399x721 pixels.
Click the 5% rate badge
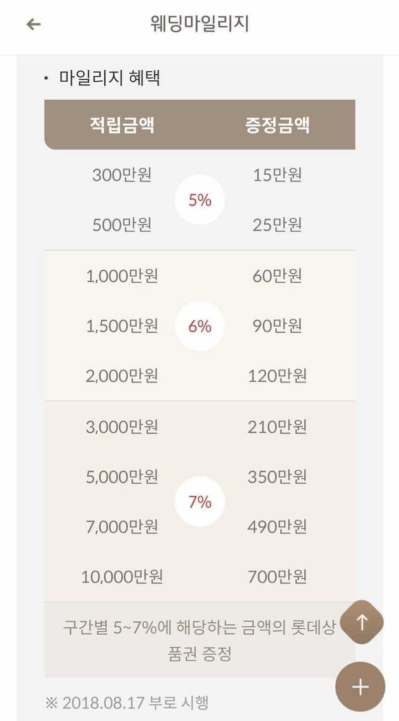point(200,200)
